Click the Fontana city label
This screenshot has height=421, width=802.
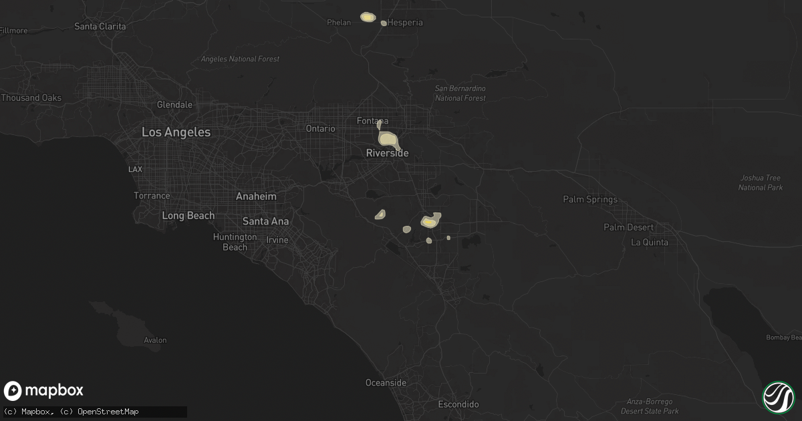372,121
